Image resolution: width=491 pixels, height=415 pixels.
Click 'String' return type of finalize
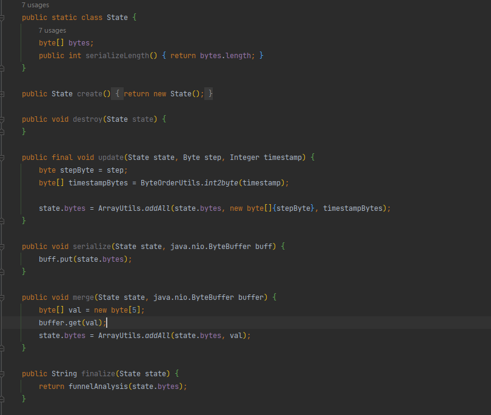pos(64,374)
